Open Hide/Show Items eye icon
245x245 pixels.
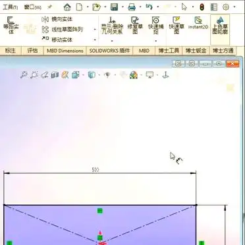pos(107,75)
